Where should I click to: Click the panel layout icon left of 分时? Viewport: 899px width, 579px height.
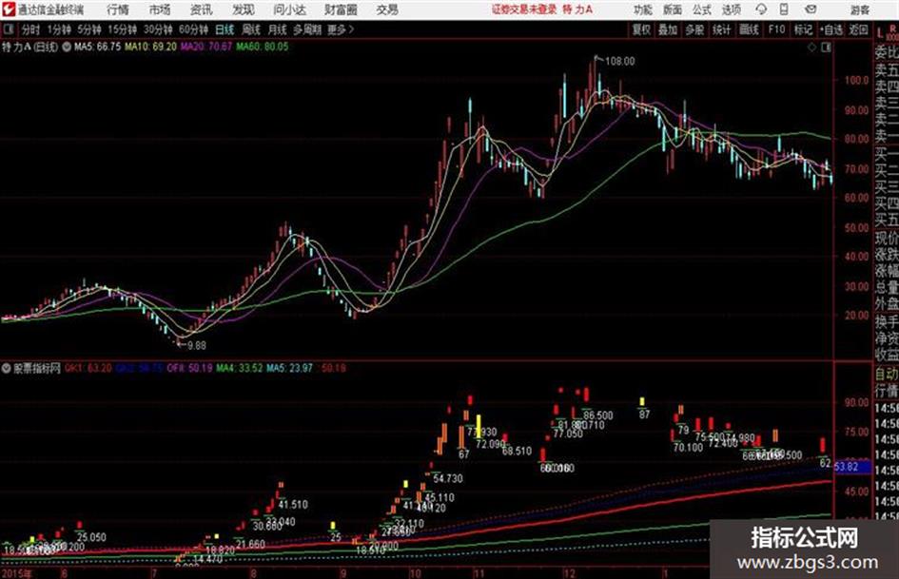pos(8,29)
